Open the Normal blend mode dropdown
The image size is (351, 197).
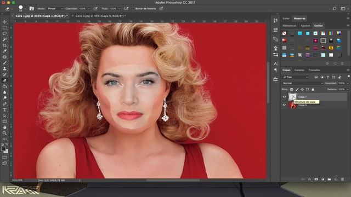click(302, 83)
